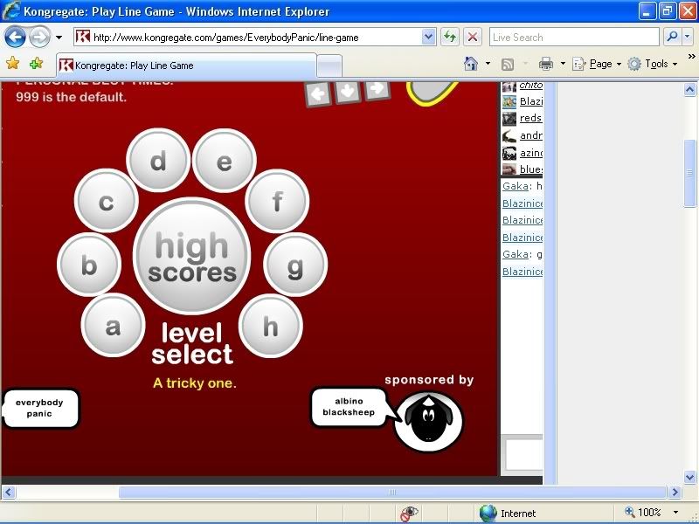Click the avatar next to reds

pyautogui.click(x=509, y=119)
